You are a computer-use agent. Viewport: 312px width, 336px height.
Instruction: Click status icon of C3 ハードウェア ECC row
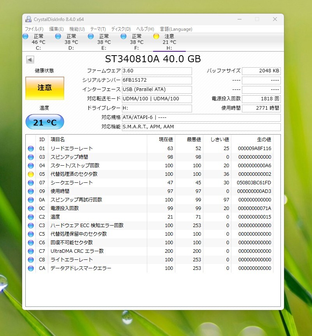point(31,226)
